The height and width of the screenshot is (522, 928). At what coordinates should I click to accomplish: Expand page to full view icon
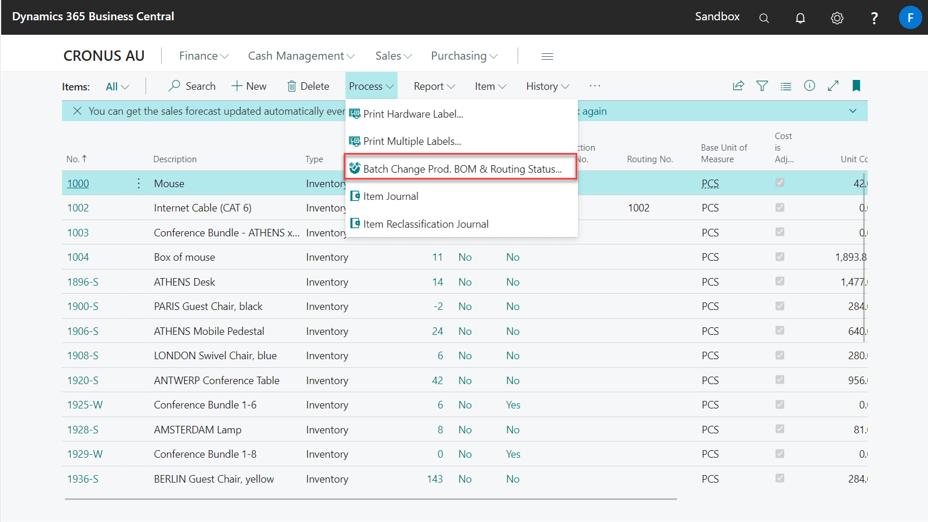click(833, 86)
